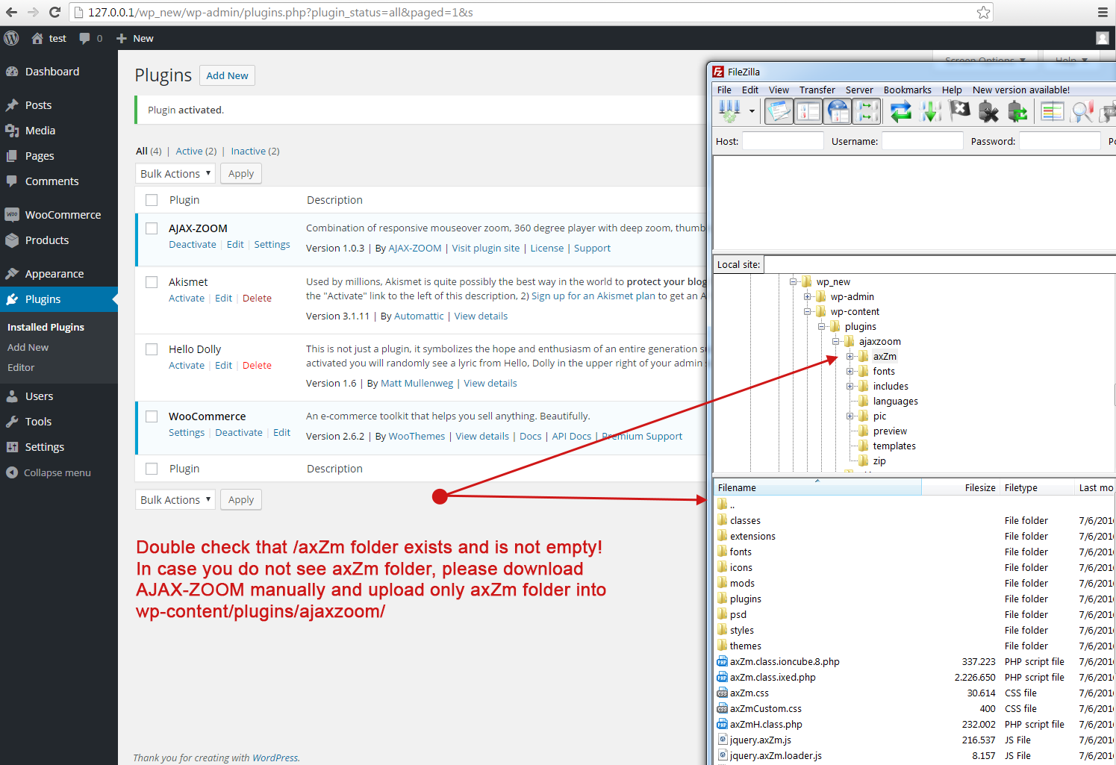This screenshot has width=1116, height=765.
Task: Select axZm.class.ixed.php in FileZilla file list
Action: (773, 678)
